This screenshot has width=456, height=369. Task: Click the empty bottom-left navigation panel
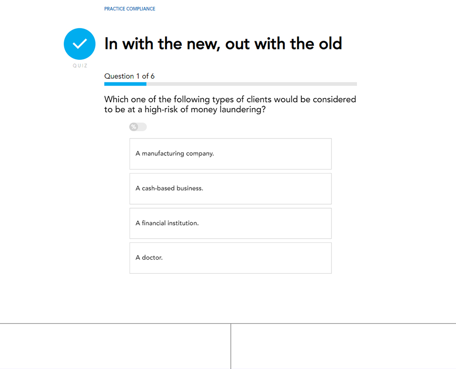pos(115,346)
